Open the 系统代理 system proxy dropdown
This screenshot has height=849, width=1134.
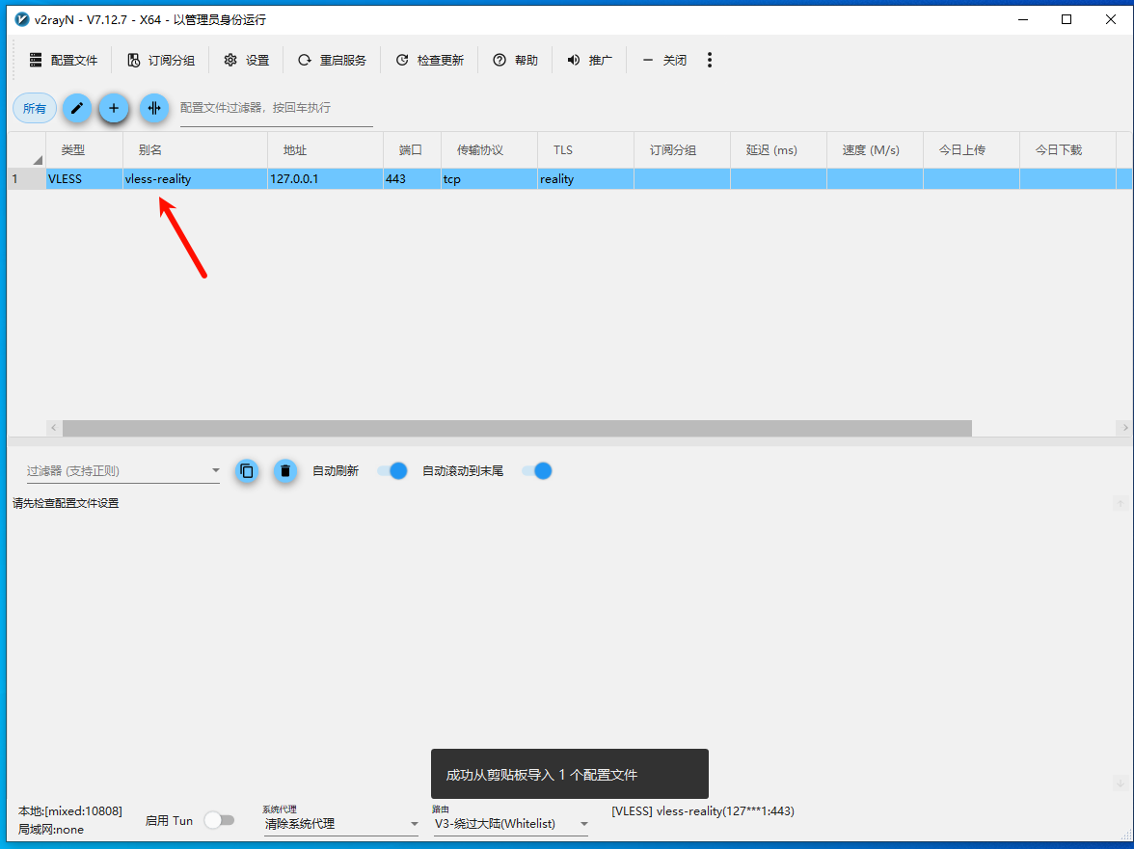340,824
